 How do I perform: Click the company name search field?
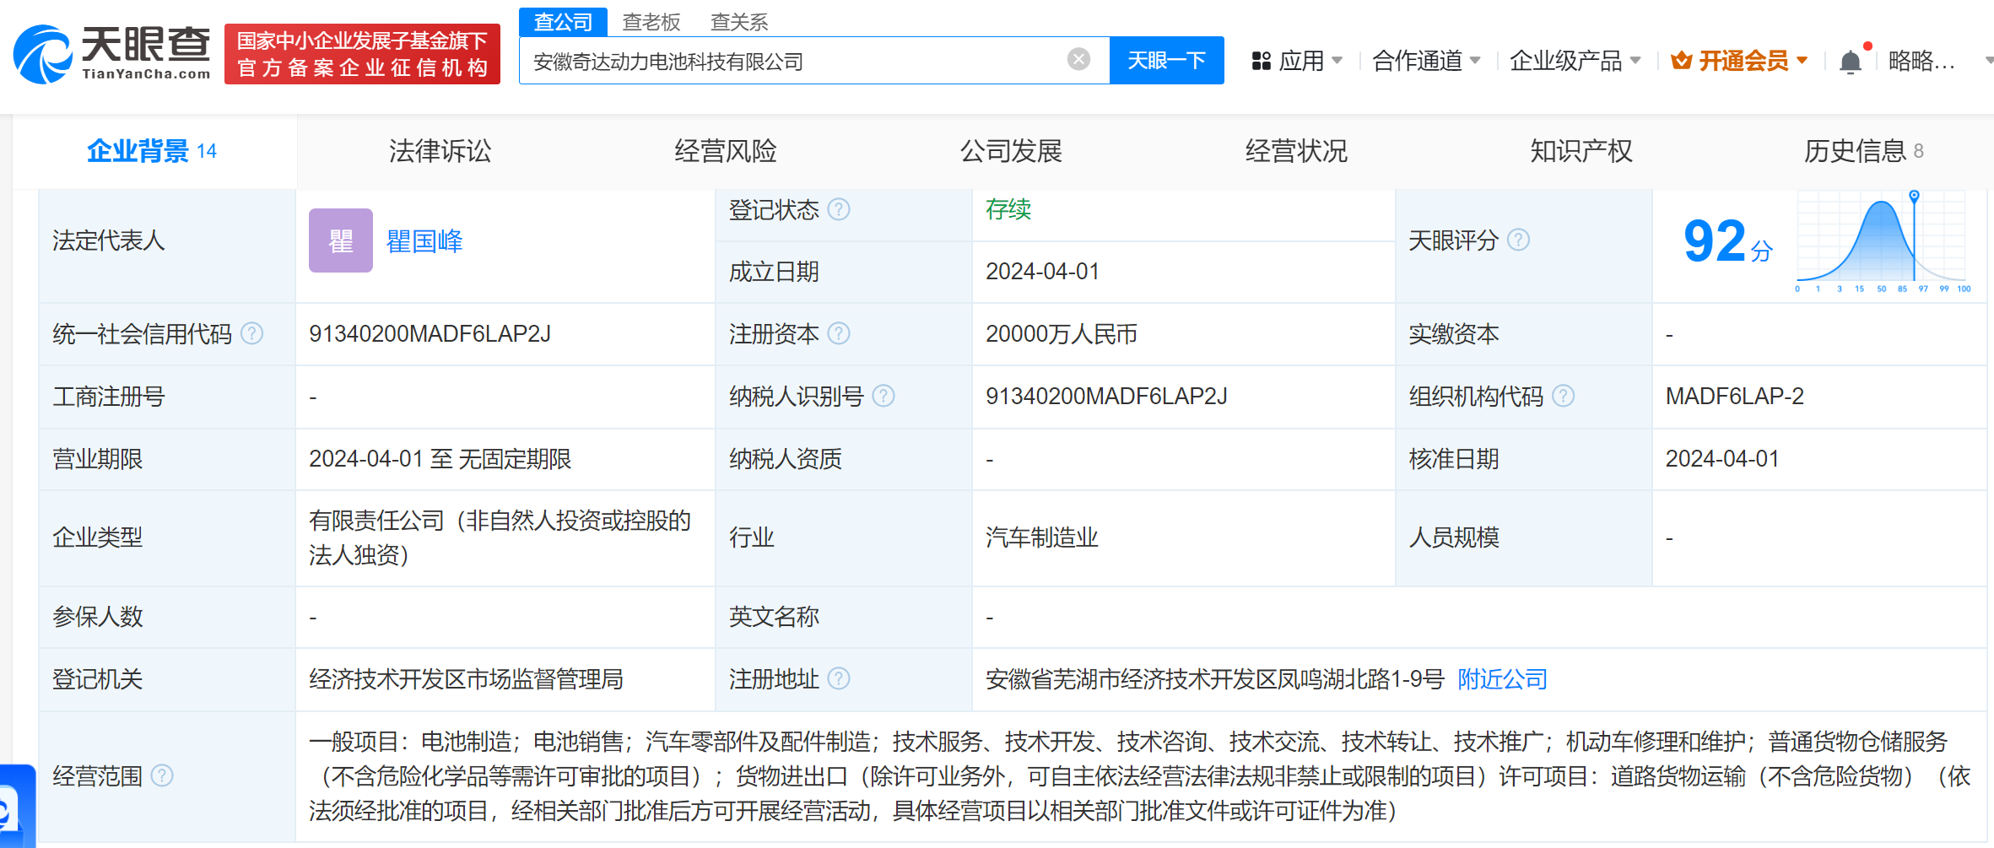pos(793,61)
